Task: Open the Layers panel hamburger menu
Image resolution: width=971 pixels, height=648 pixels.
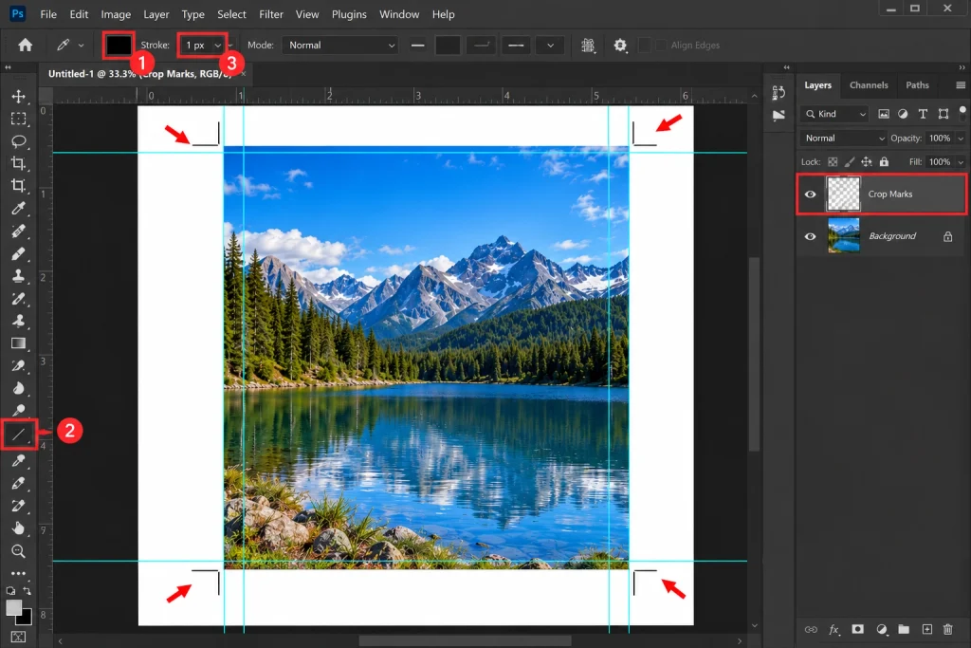Action: tap(961, 85)
